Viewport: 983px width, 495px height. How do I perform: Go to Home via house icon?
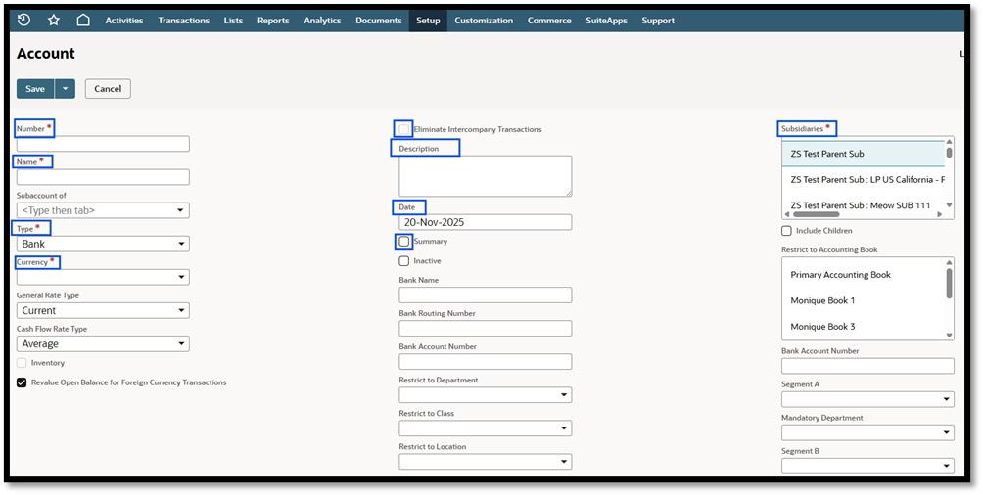(83, 20)
